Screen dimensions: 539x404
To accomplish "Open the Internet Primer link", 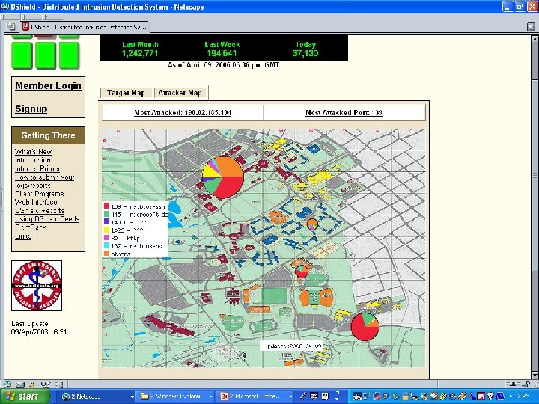I will [37, 168].
